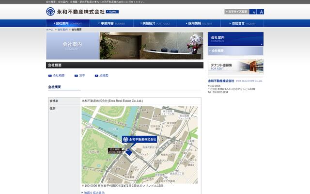
Task: Select the smaller font size A button
Action: click(x=253, y=12)
